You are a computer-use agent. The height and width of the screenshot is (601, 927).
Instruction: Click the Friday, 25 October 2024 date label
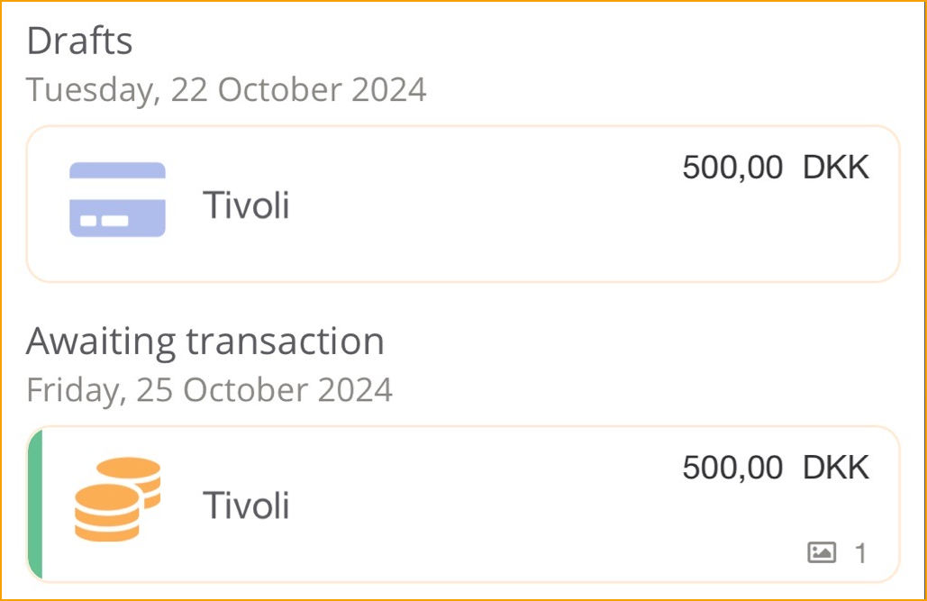pos(209,390)
